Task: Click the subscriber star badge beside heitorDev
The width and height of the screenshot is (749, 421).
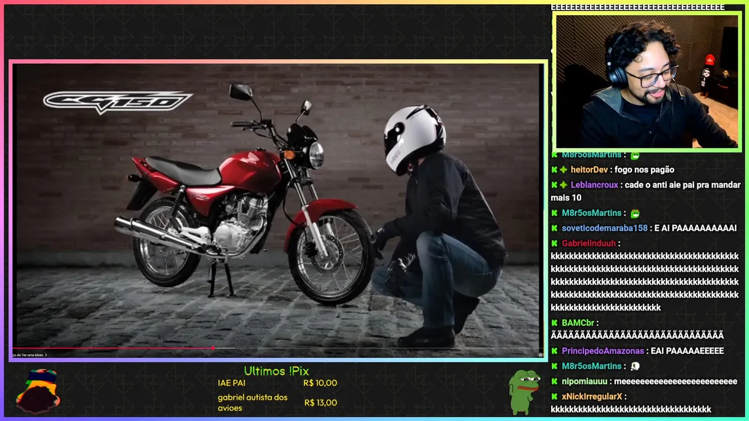Action: point(564,170)
